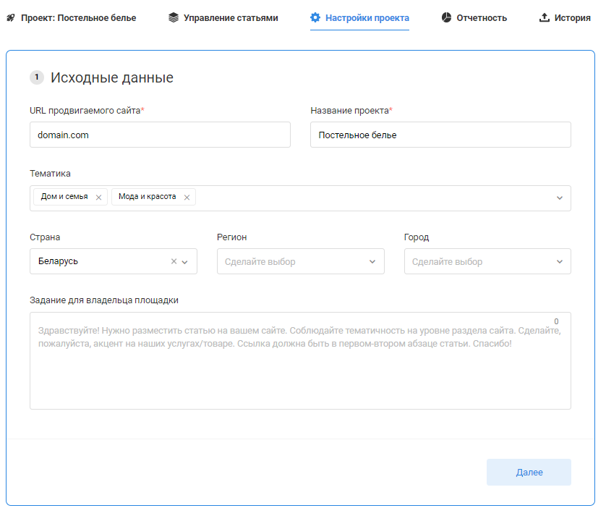Viewport: 606px width, 516px height.
Task: Go to the История tab
Action: [572, 18]
